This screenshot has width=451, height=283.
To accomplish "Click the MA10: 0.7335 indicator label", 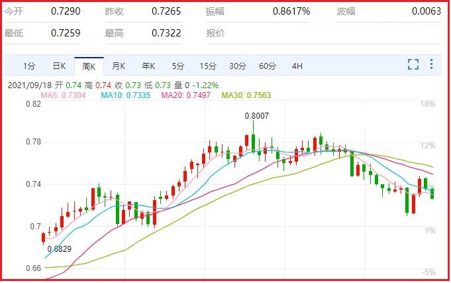I will tap(125, 95).
